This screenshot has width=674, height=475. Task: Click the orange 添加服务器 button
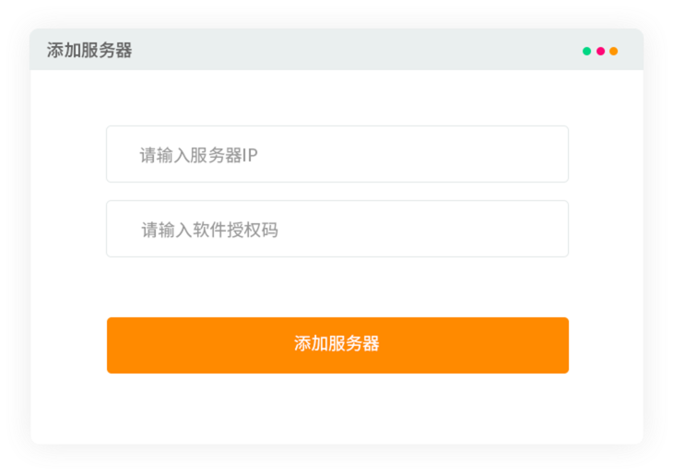coord(337,345)
